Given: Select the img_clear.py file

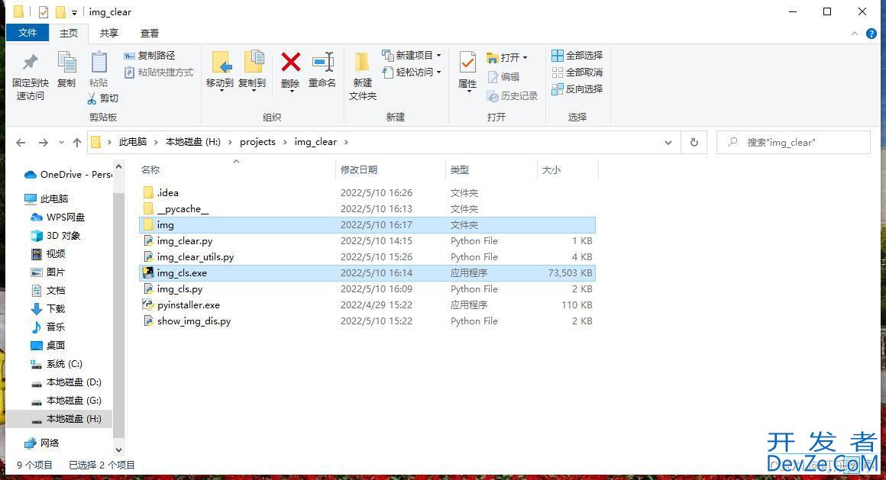Looking at the screenshot, I should (x=367, y=240).
